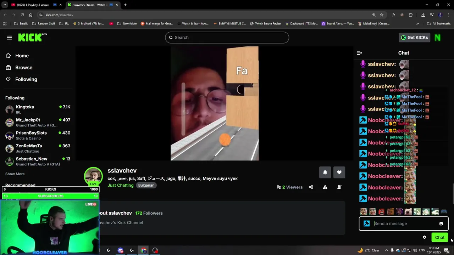Open a new browser tab
Screen dimensions: 454x255
[x=125, y=5]
